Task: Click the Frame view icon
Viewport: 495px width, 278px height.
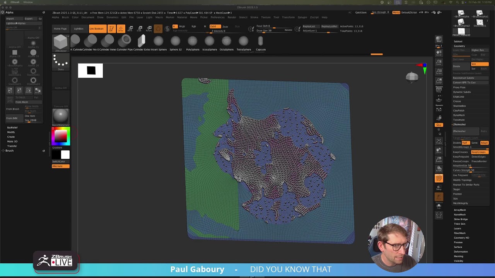Action: (x=439, y=141)
